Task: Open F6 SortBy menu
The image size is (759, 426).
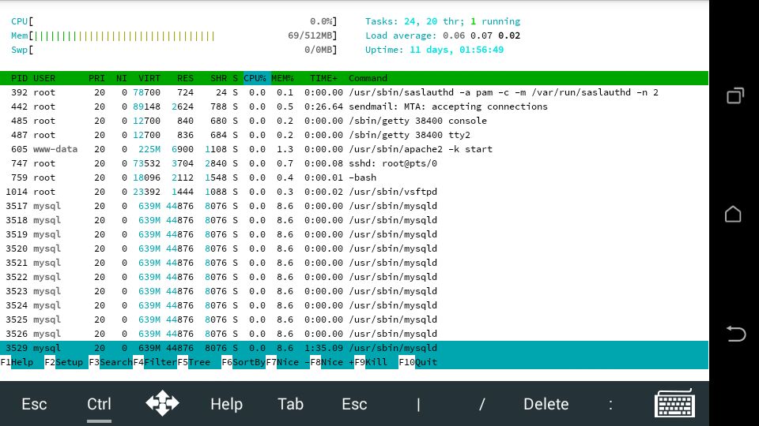Action: coord(243,362)
